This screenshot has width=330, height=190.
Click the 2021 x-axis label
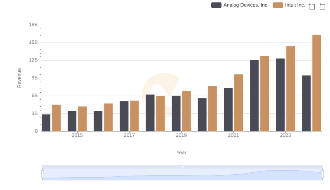click(x=233, y=135)
